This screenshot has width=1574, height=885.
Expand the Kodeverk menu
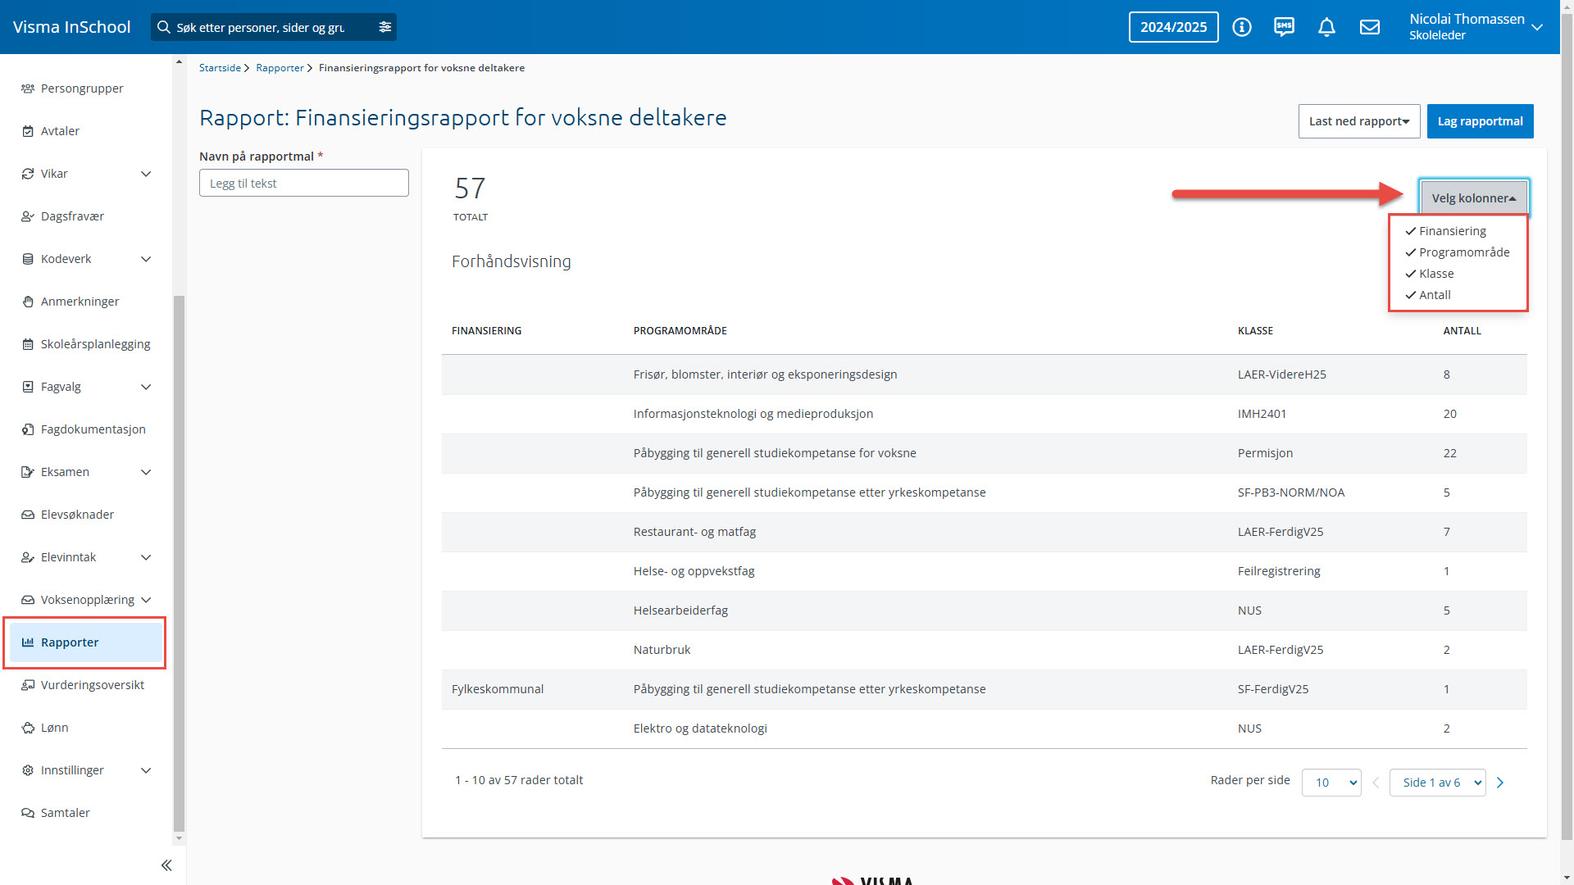[146, 259]
